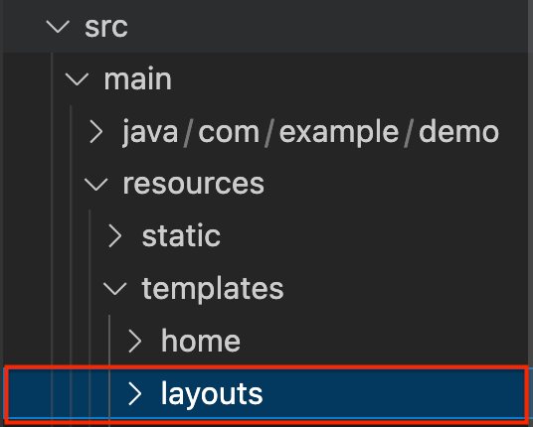Select the java path segment
The image size is (533, 427).
point(150,132)
